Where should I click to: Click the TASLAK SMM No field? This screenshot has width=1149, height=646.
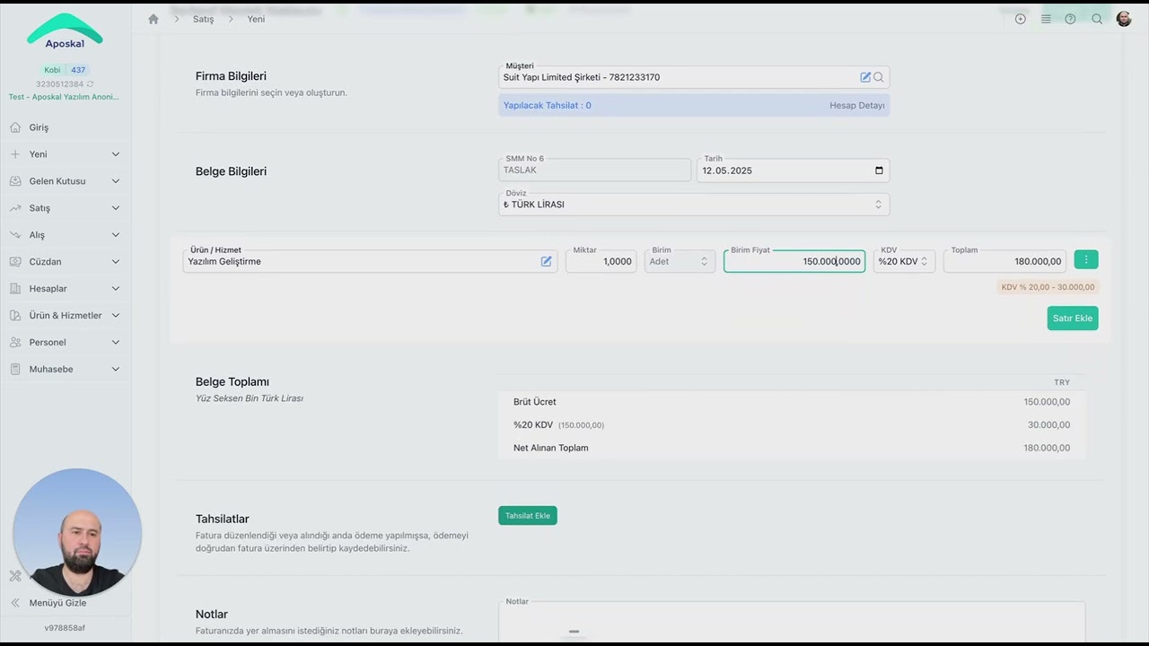coord(595,170)
